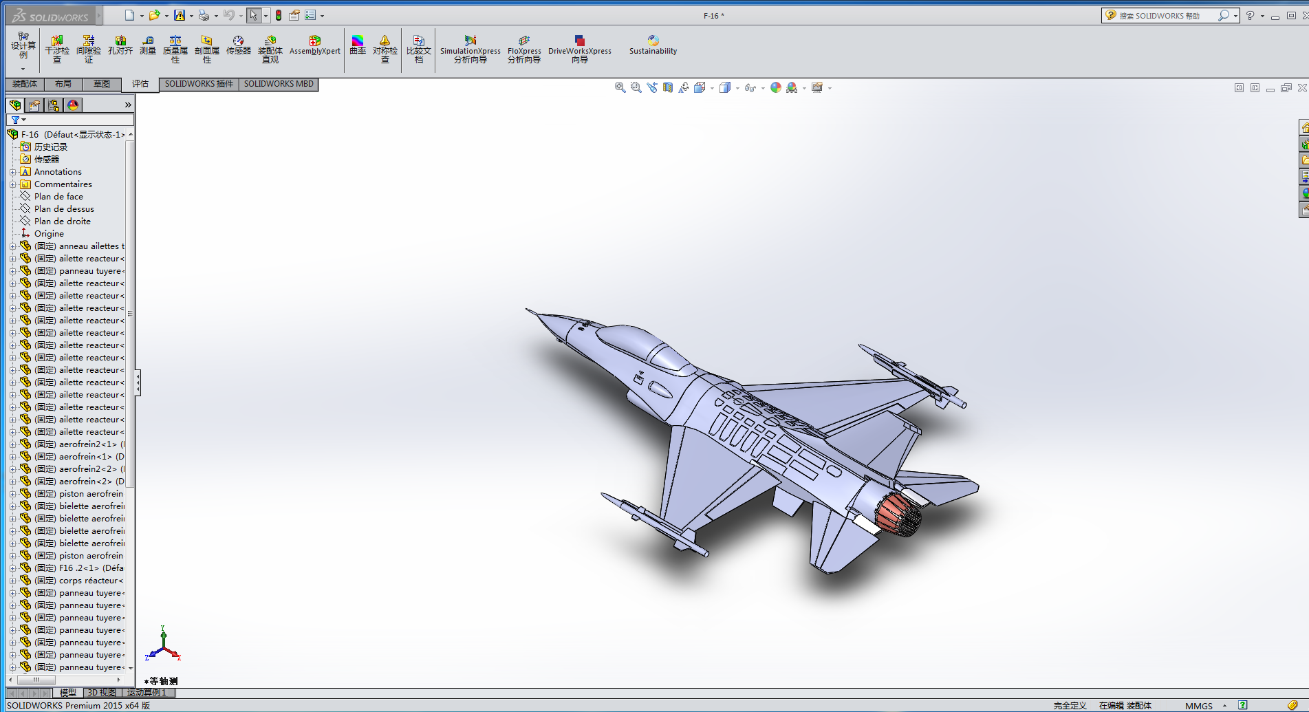1309x712 pixels.
Task: Open the SimulationXpress analysis wizard
Action: click(470, 49)
